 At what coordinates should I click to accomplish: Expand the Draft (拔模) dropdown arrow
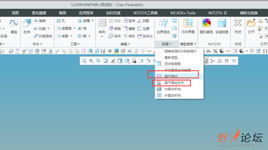click(x=93, y=21)
